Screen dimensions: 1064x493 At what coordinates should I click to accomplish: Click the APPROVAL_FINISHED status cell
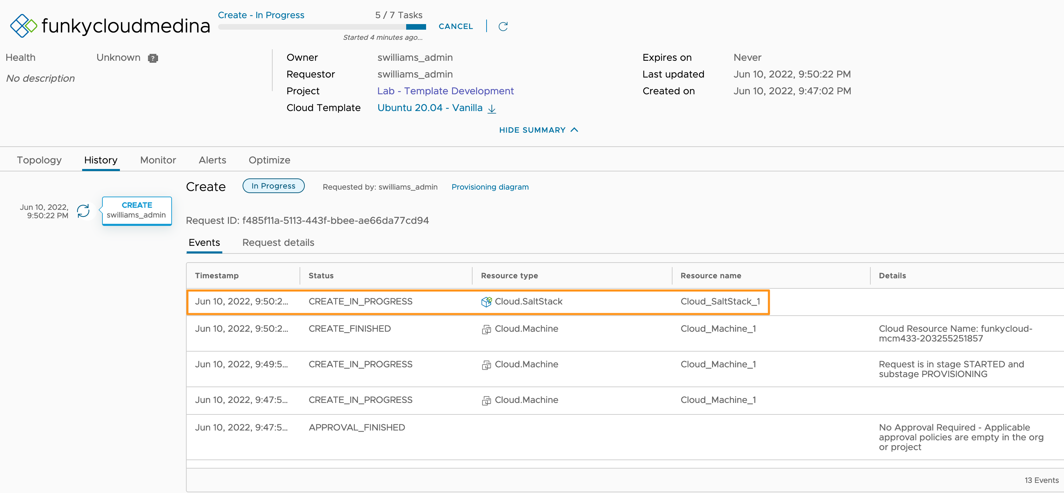(x=357, y=427)
